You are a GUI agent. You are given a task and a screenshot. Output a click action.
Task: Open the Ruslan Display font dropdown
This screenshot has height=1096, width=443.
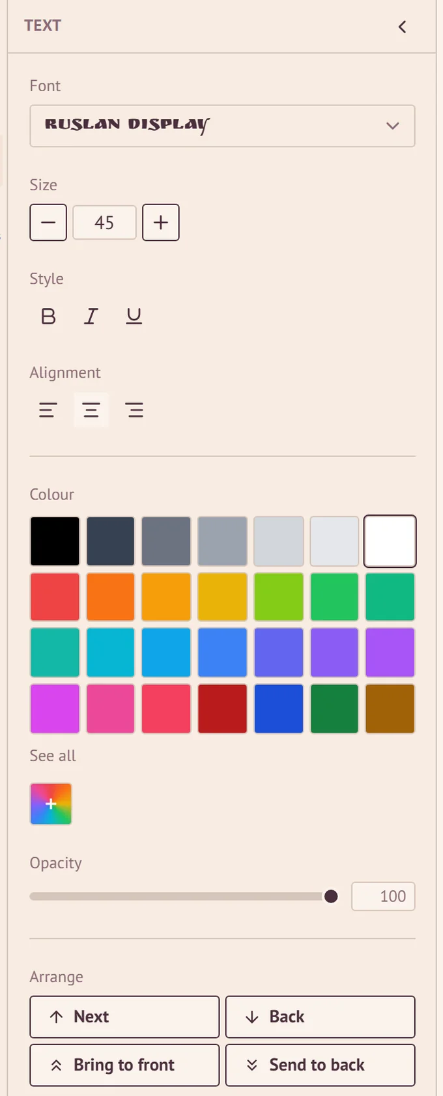pyautogui.click(x=222, y=126)
